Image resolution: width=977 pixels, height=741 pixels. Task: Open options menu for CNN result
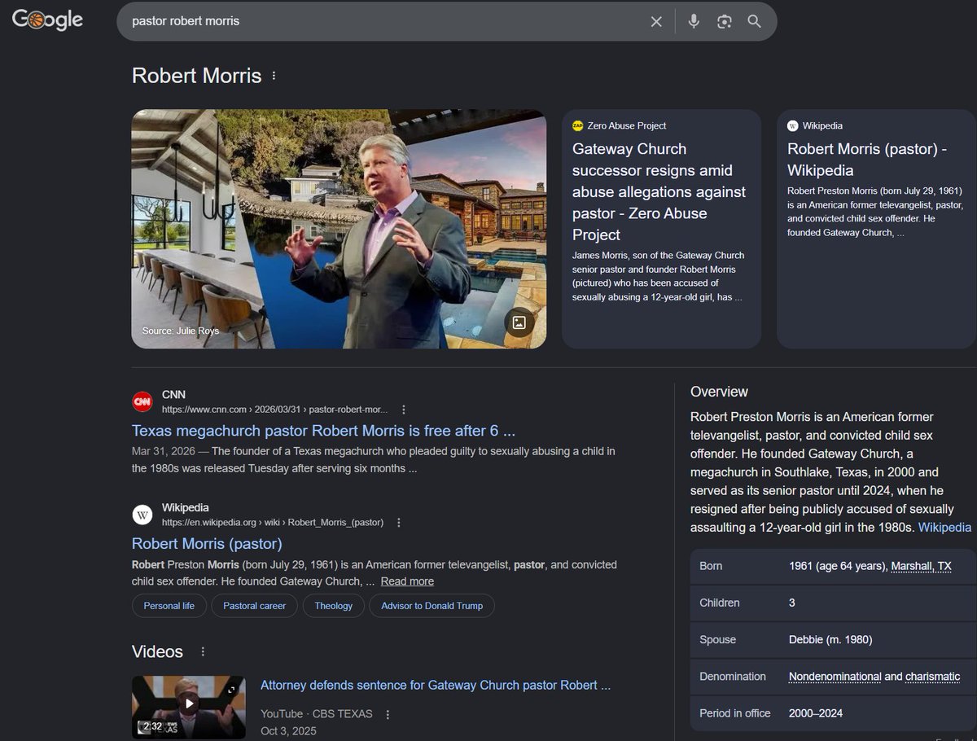coord(403,410)
